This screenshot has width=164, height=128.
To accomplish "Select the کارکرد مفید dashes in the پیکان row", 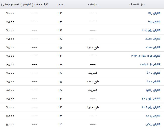I will coord(35,124).
